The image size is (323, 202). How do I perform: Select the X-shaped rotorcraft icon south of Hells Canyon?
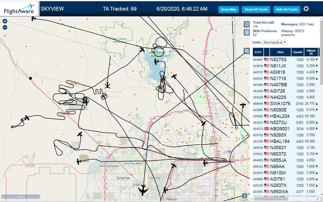tap(108, 86)
